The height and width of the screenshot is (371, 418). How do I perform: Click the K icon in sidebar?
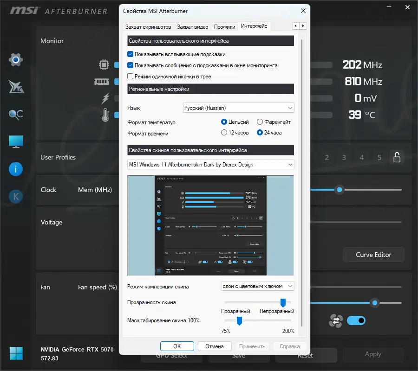click(16, 197)
